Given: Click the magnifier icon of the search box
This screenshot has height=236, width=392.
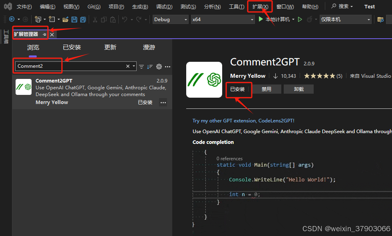Looking at the screenshot, I should 334,6.
